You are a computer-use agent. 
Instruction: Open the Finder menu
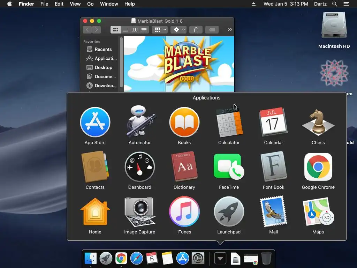coord(26,4)
